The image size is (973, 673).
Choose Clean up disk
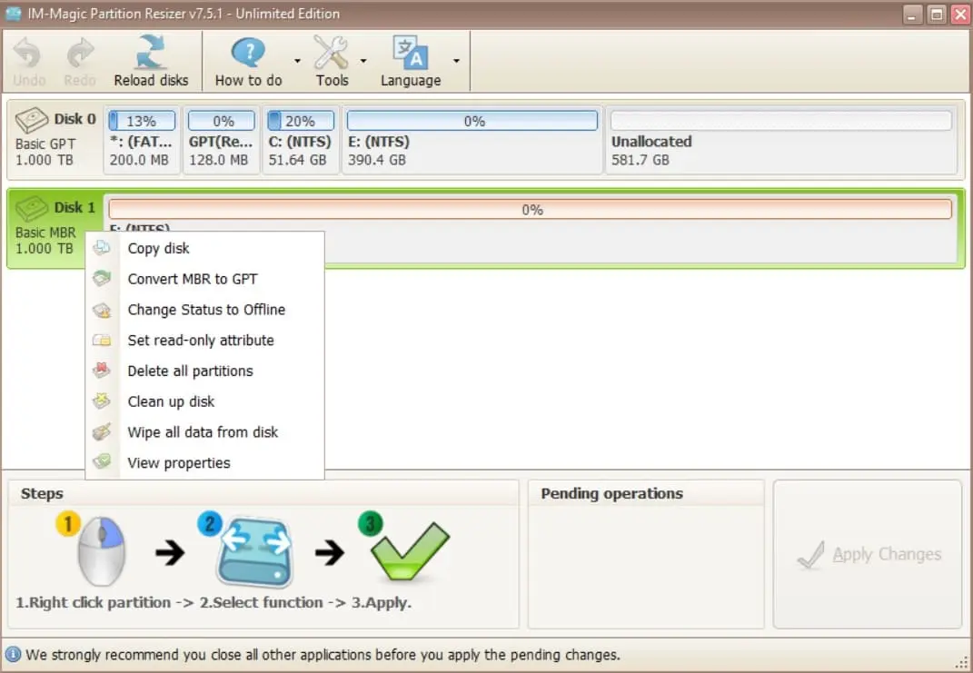click(x=204, y=401)
